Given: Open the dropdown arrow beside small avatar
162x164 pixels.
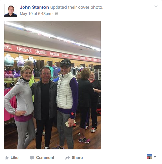Looking at the screenshot, I should (155, 157).
